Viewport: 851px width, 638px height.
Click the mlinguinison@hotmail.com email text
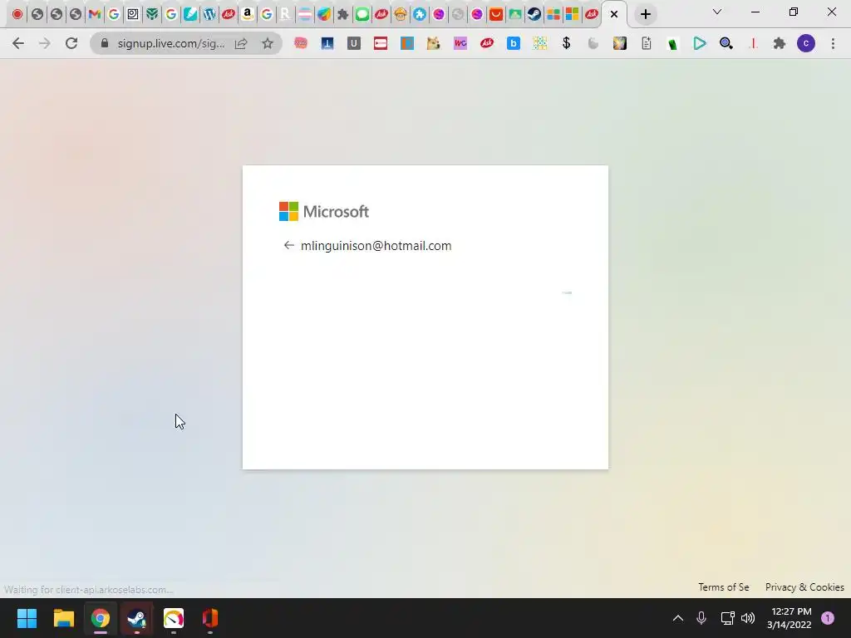coord(376,246)
